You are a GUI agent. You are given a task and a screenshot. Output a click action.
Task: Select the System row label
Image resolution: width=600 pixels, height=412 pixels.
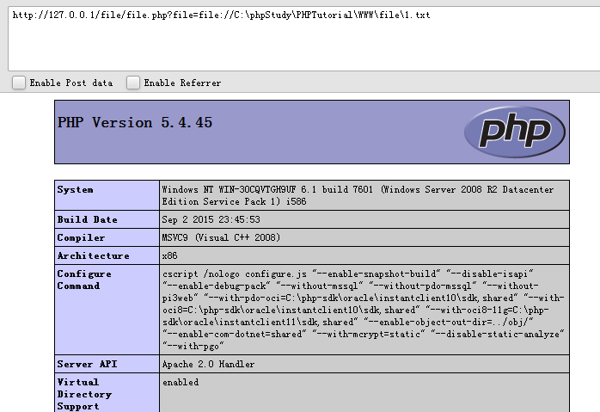pyautogui.click(x=75, y=189)
